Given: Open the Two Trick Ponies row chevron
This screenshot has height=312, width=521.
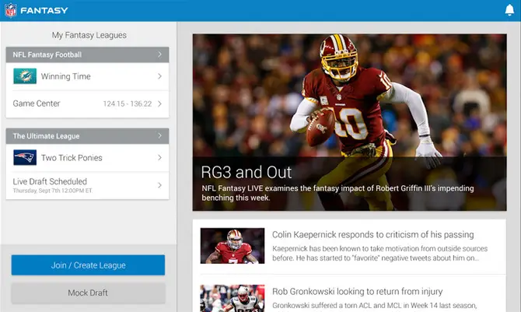Looking at the screenshot, I should click(160, 158).
